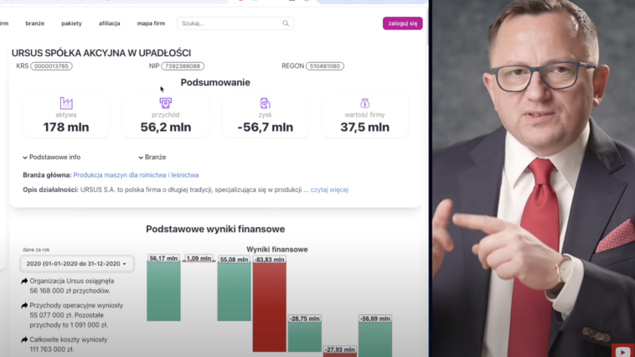Open the pakiety menu item
Viewport: 635px width, 357px height.
pyautogui.click(x=72, y=23)
